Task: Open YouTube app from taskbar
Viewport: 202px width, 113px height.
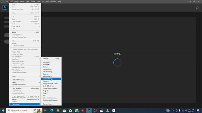Action: 83,110
